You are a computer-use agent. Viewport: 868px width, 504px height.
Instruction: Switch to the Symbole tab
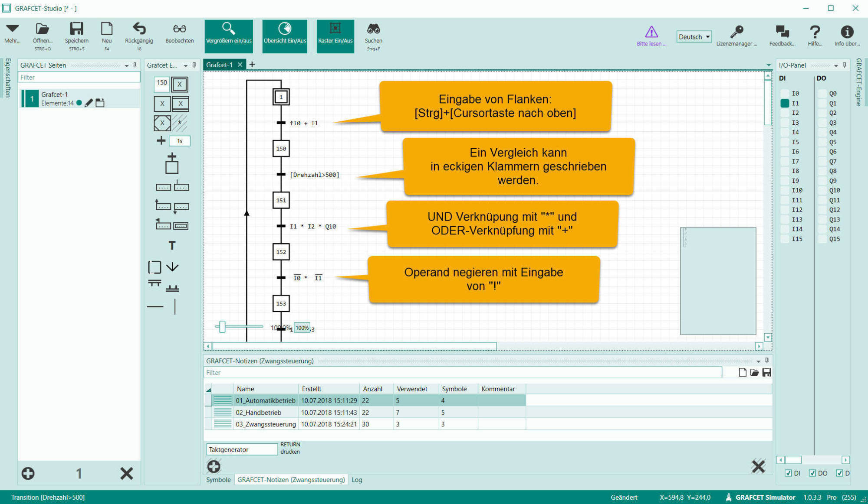click(218, 480)
